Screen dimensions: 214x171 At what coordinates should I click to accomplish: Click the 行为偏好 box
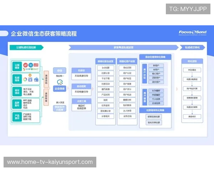click(156, 91)
